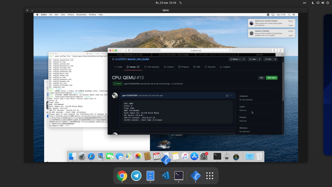Open Downloads folder in the macOS dock
332x187 pixels.
(250, 156)
